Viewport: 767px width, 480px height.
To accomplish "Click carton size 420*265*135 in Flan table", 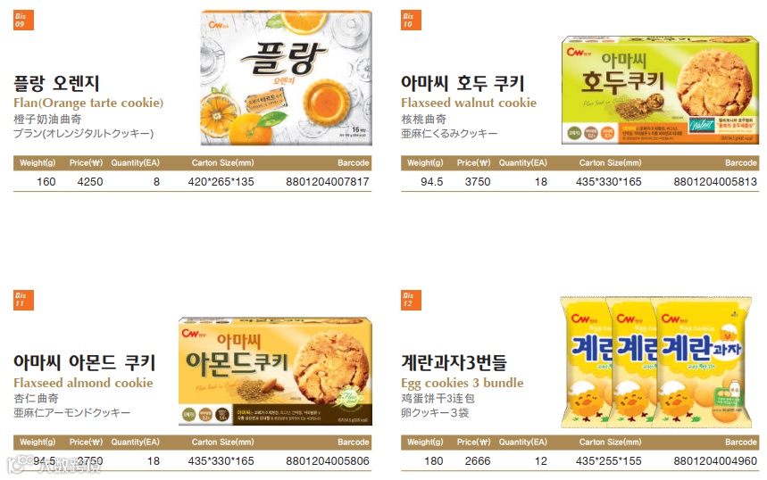I will point(221,182).
